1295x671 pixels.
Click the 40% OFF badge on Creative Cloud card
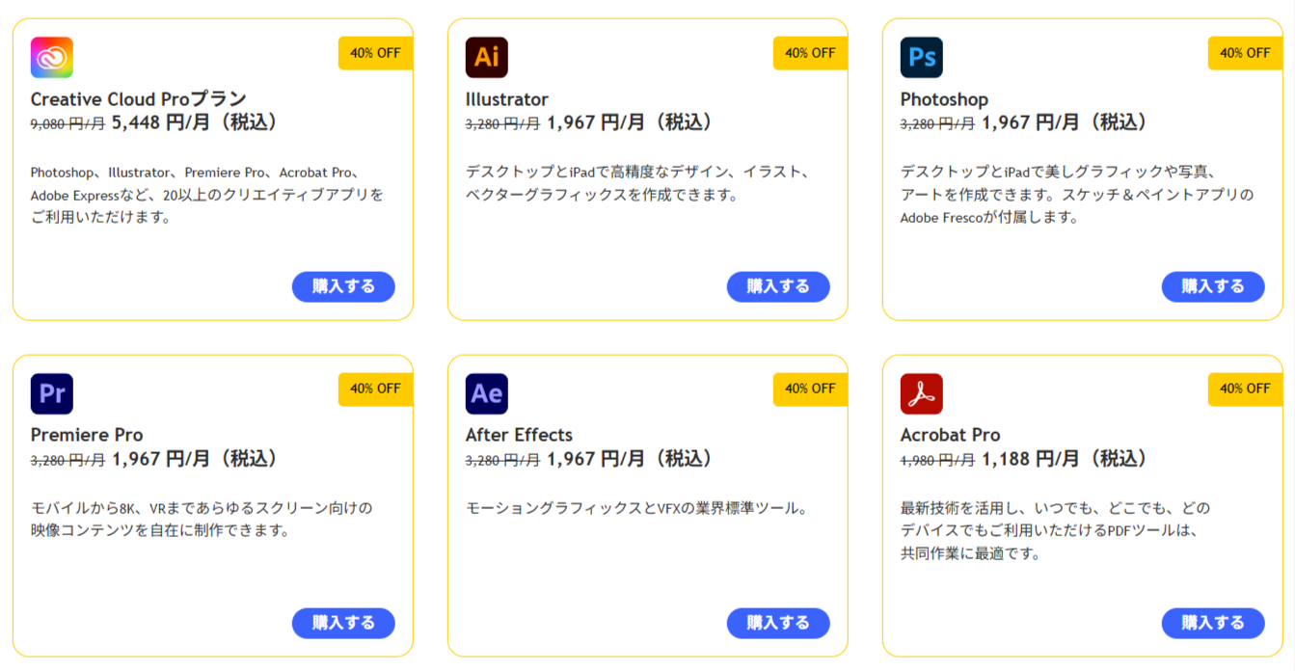pyautogui.click(x=376, y=53)
